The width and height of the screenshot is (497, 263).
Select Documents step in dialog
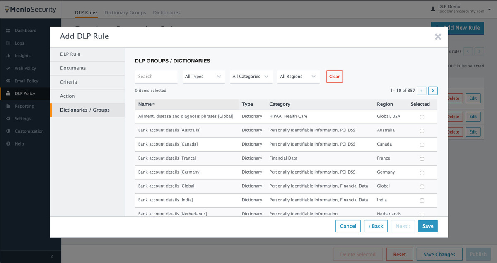coord(87,68)
